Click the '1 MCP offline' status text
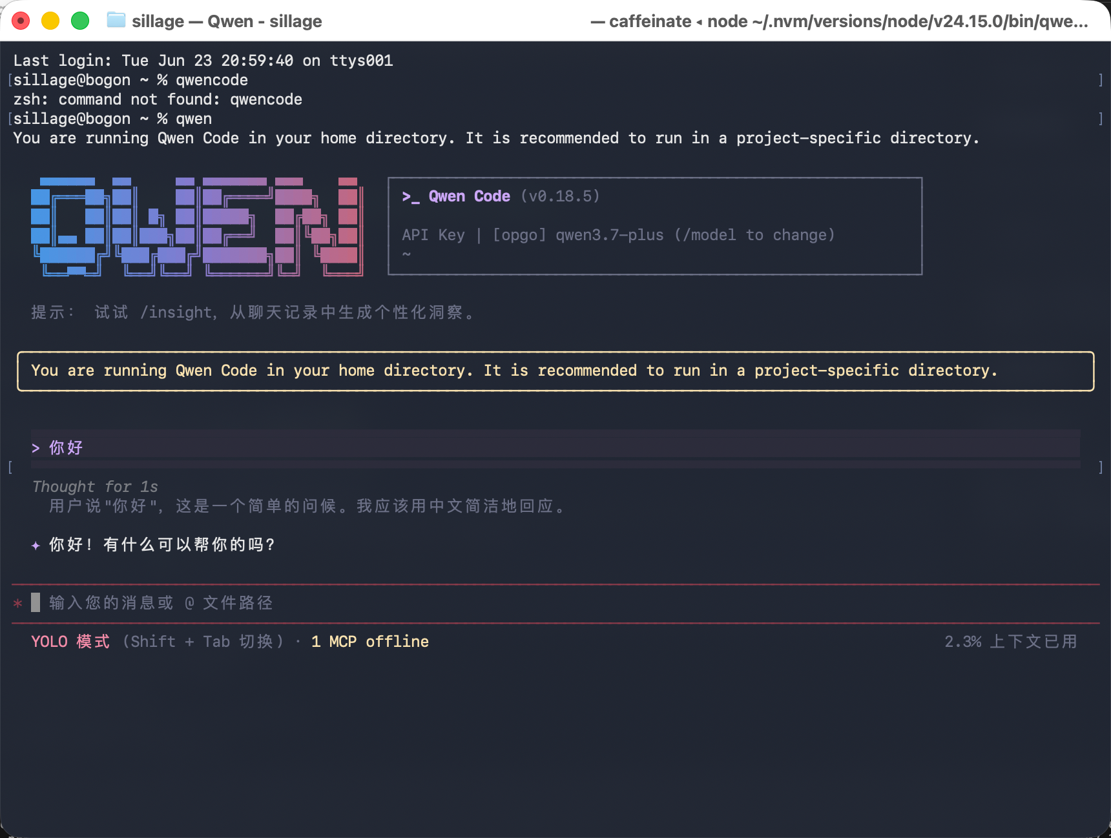Screen dimensions: 1111x838 click(370, 642)
